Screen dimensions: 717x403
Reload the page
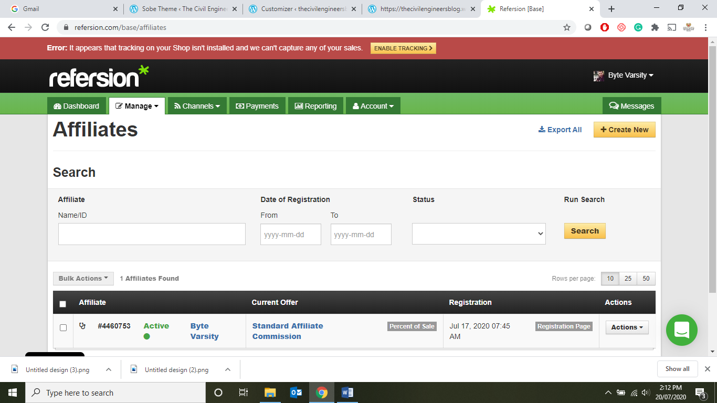point(45,27)
